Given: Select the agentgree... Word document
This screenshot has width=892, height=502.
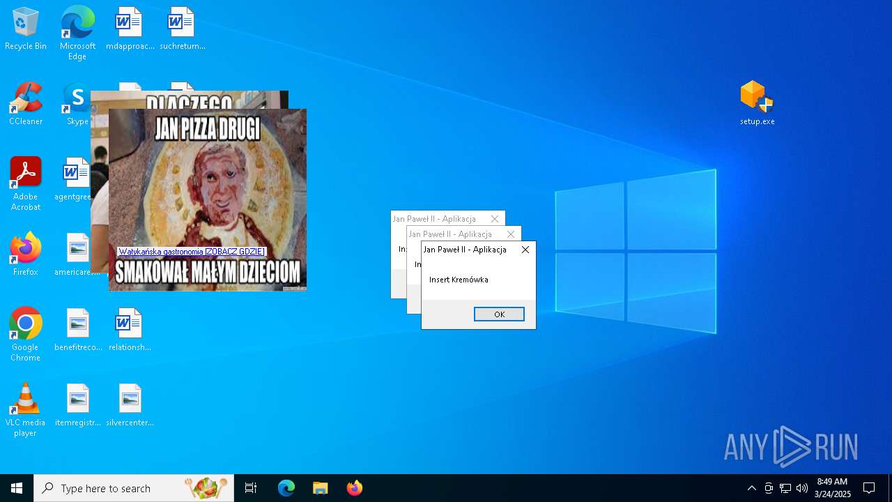Looking at the screenshot, I should coord(73,180).
